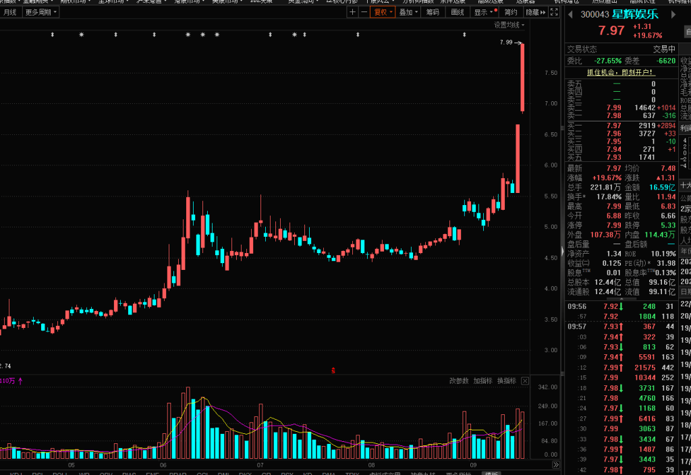691x475 pixels.
Task: Switch to 简约 simple view
Action: coord(511,12)
